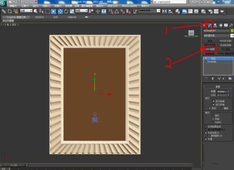Activate the Select and Rotate tool
The width and height of the screenshot is (234, 170).
[66, 11]
